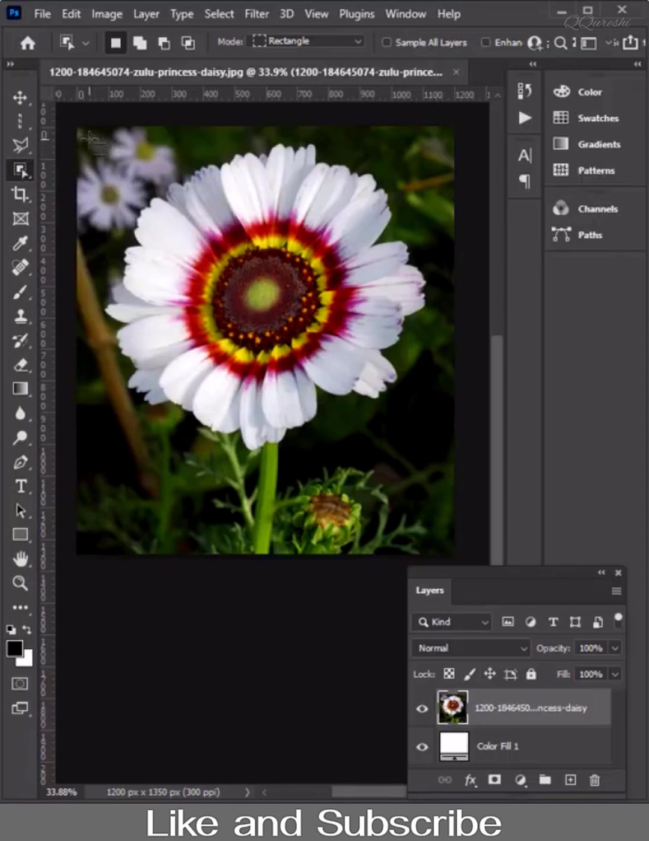Enable the Sample All Layers checkbox

pyautogui.click(x=387, y=42)
